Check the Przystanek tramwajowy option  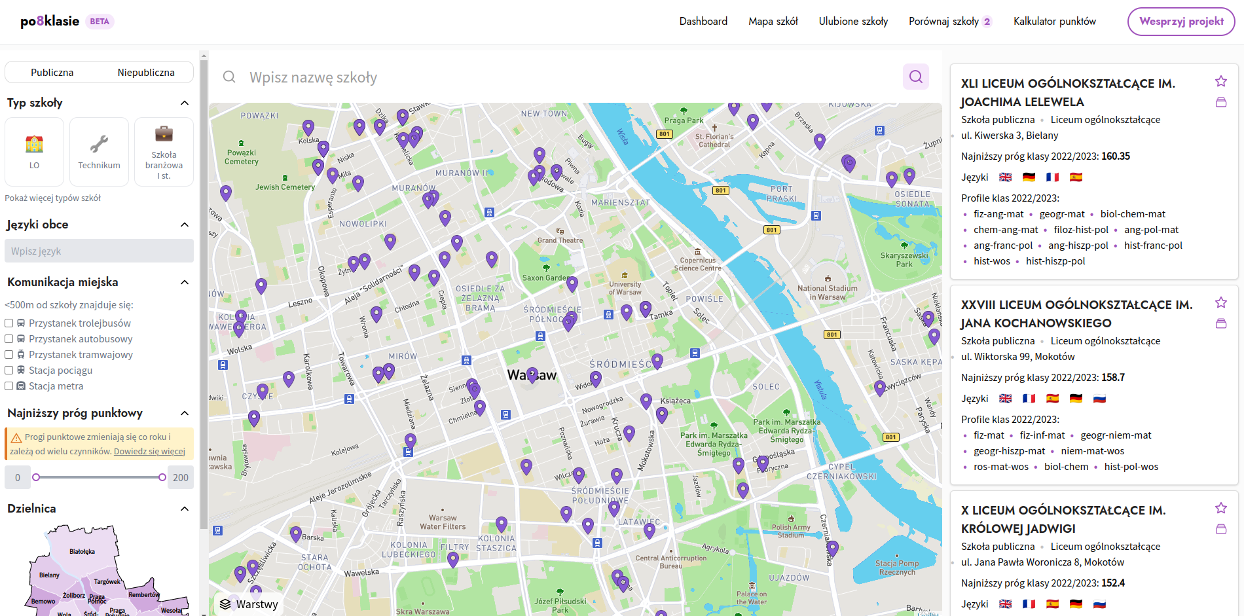(x=9, y=355)
